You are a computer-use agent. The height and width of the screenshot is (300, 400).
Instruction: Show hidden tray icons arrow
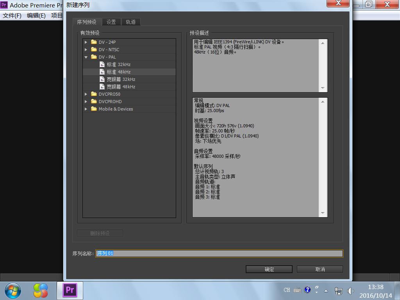pos(326,291)
